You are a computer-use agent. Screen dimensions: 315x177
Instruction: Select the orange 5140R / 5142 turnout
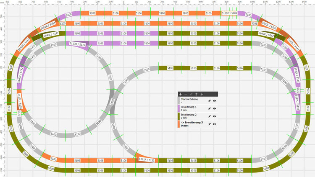tap(24, 45)
